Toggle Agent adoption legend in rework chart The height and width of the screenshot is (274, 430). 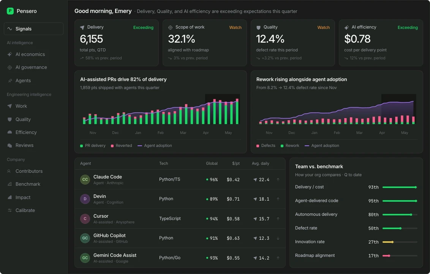coord(322,146)
